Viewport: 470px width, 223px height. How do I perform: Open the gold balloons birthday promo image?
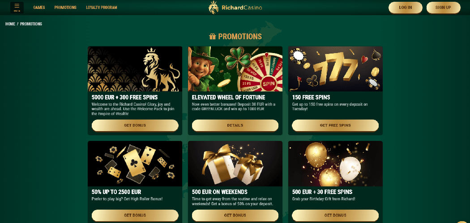(335, 164)
